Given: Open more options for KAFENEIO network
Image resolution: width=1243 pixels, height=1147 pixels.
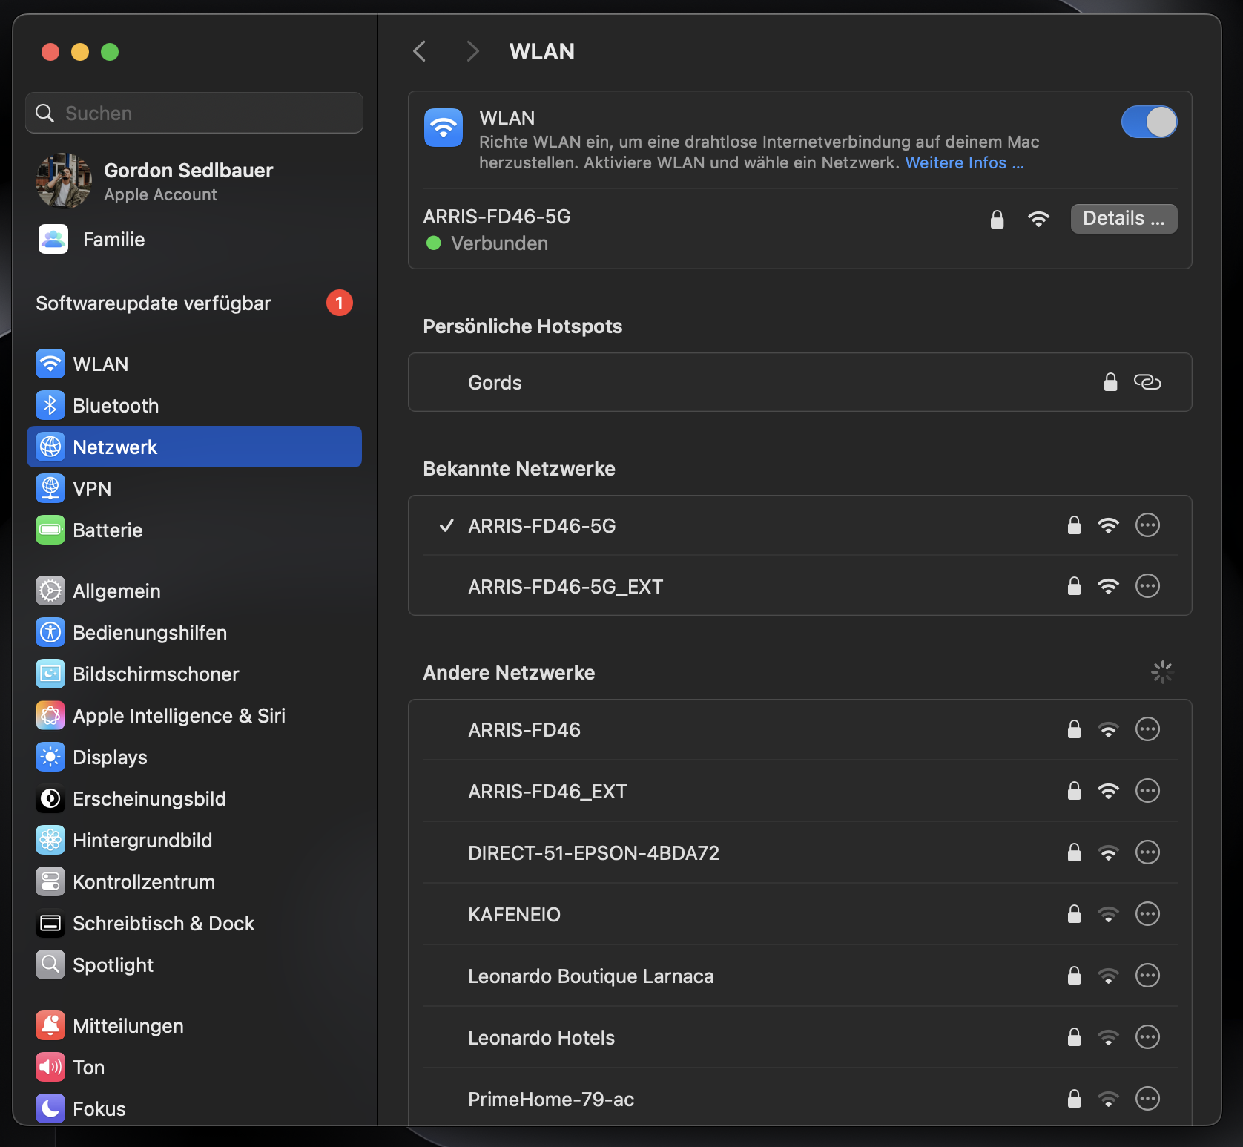Looking at the screenshot, I should (x=1147, y=914).
